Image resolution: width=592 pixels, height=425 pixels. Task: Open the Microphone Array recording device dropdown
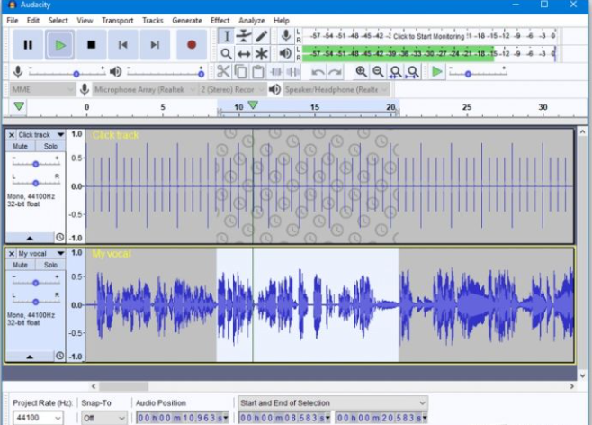(145, 89)
